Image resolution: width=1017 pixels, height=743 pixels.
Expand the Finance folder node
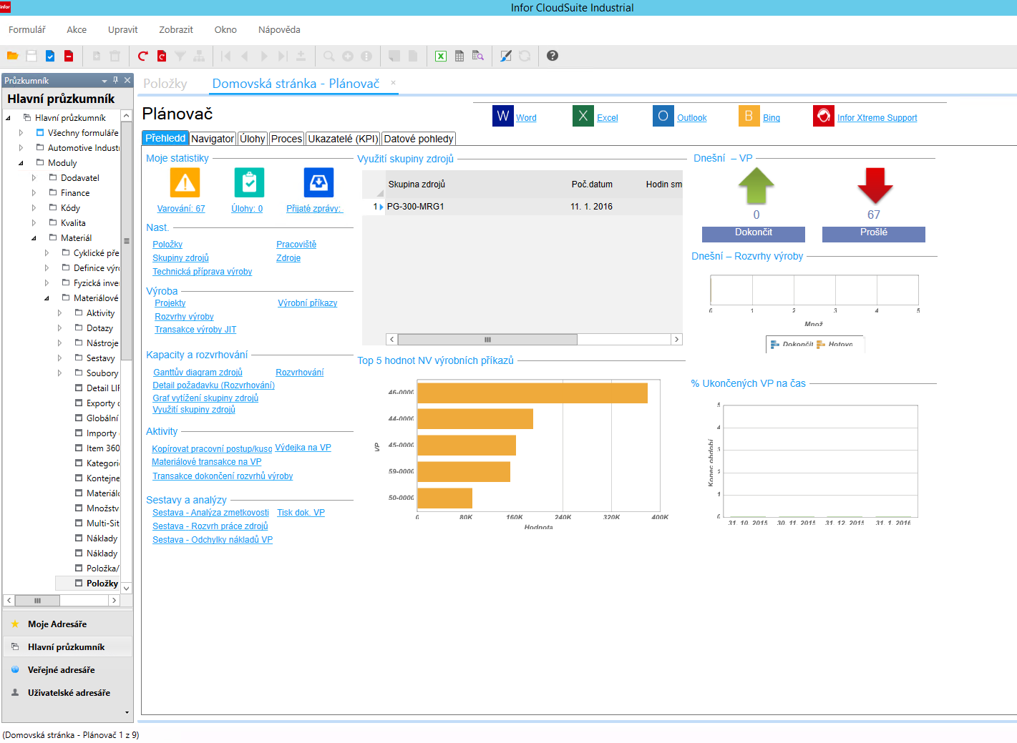34,193
